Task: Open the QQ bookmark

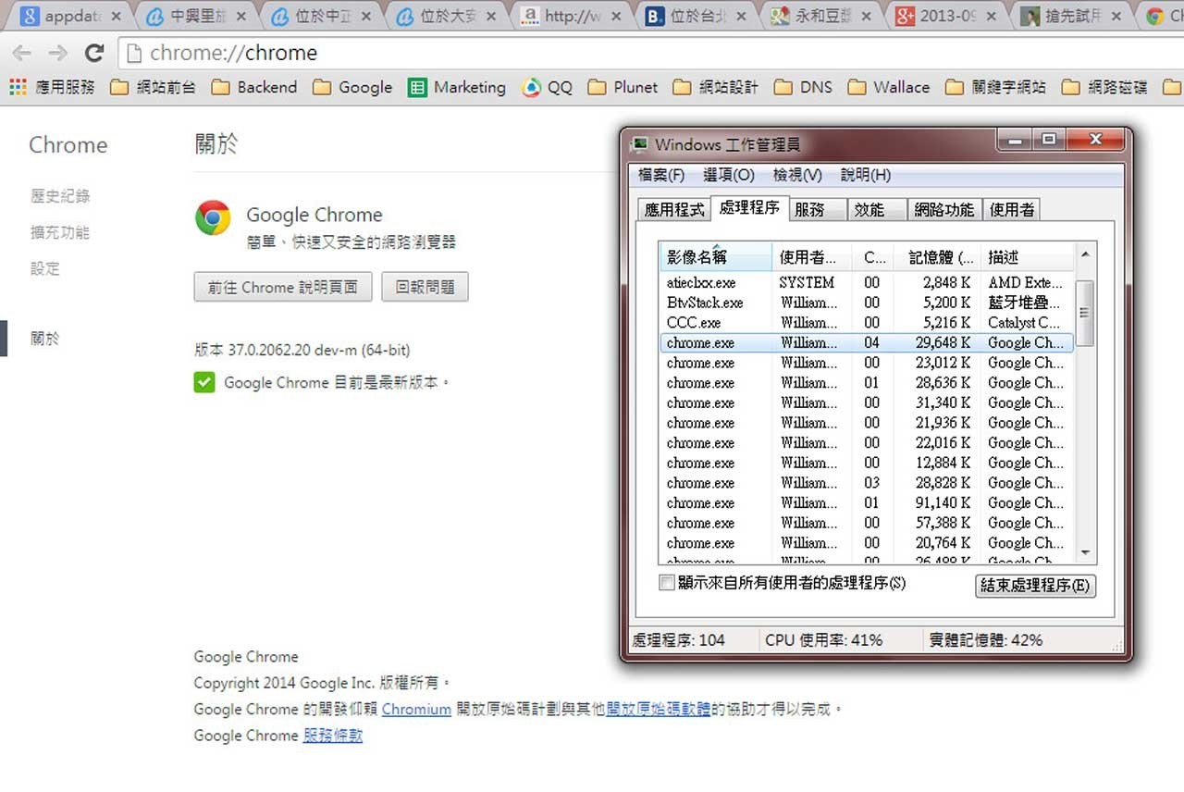Action: 547,87
